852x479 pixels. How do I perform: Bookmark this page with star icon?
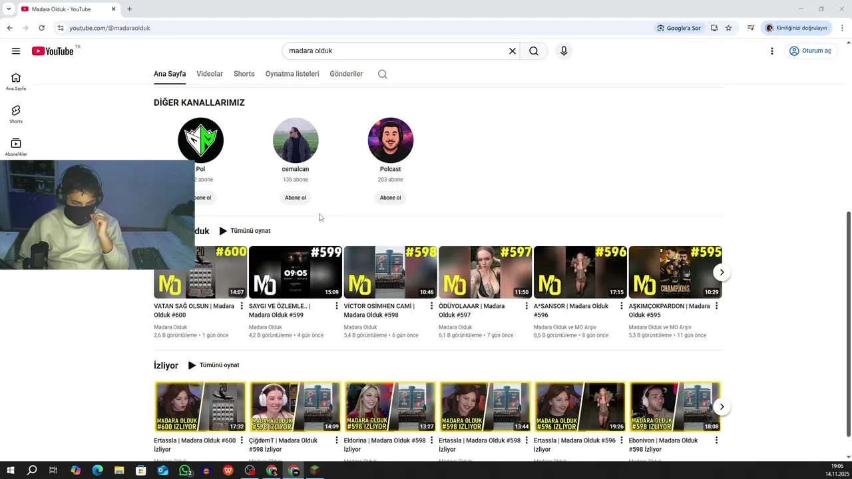pos(729,28)
